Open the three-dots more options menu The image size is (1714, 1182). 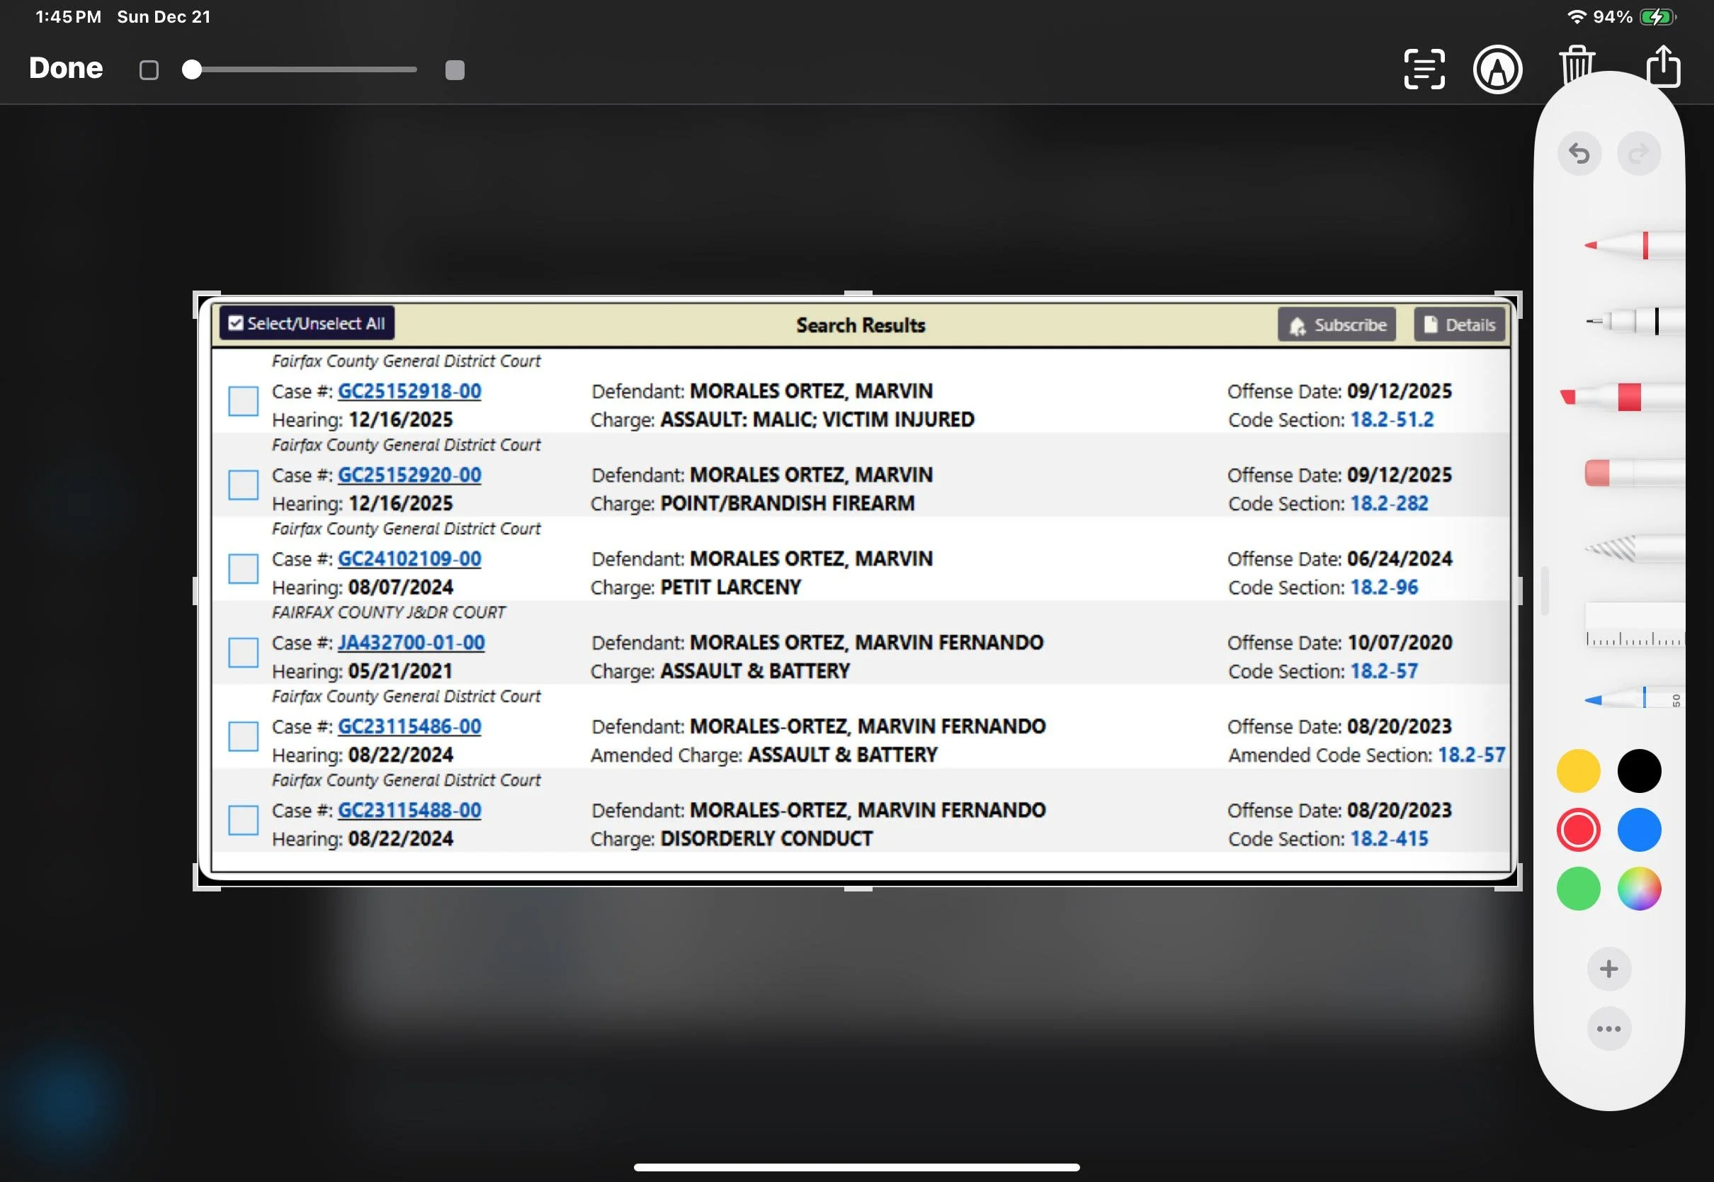coord(1608,1029)
